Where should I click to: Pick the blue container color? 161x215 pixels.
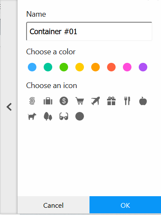tap(32, 67)
